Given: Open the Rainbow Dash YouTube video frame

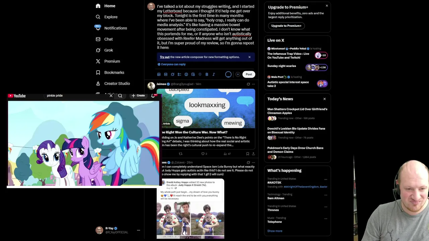Looking at the screenshot, I should click(83, 143).
